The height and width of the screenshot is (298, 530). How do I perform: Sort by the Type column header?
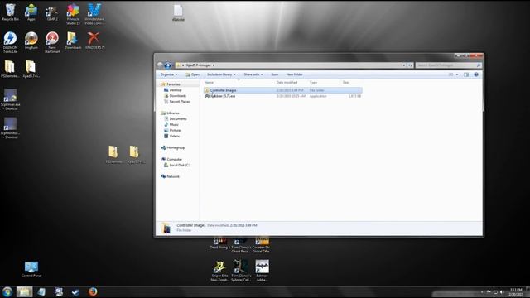[x=313, y=83]
